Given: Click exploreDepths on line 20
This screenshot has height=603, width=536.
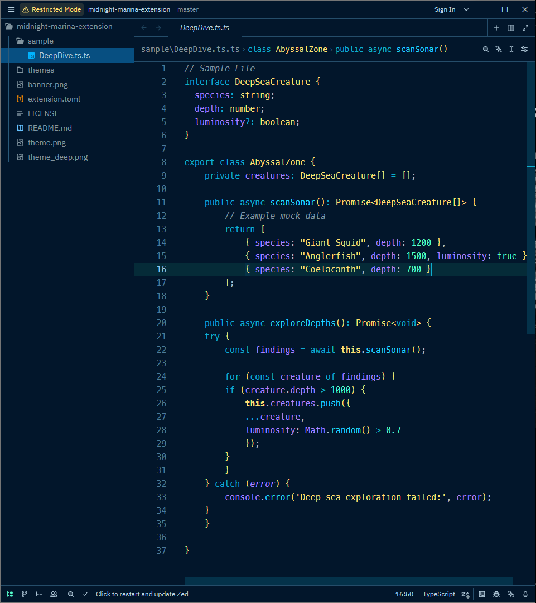Looking at the screenshot, I should pos(303,323).
